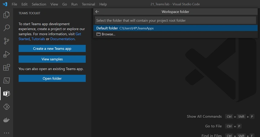Open the View menu
The image size is (260, 137).
(x=54, y=4)
